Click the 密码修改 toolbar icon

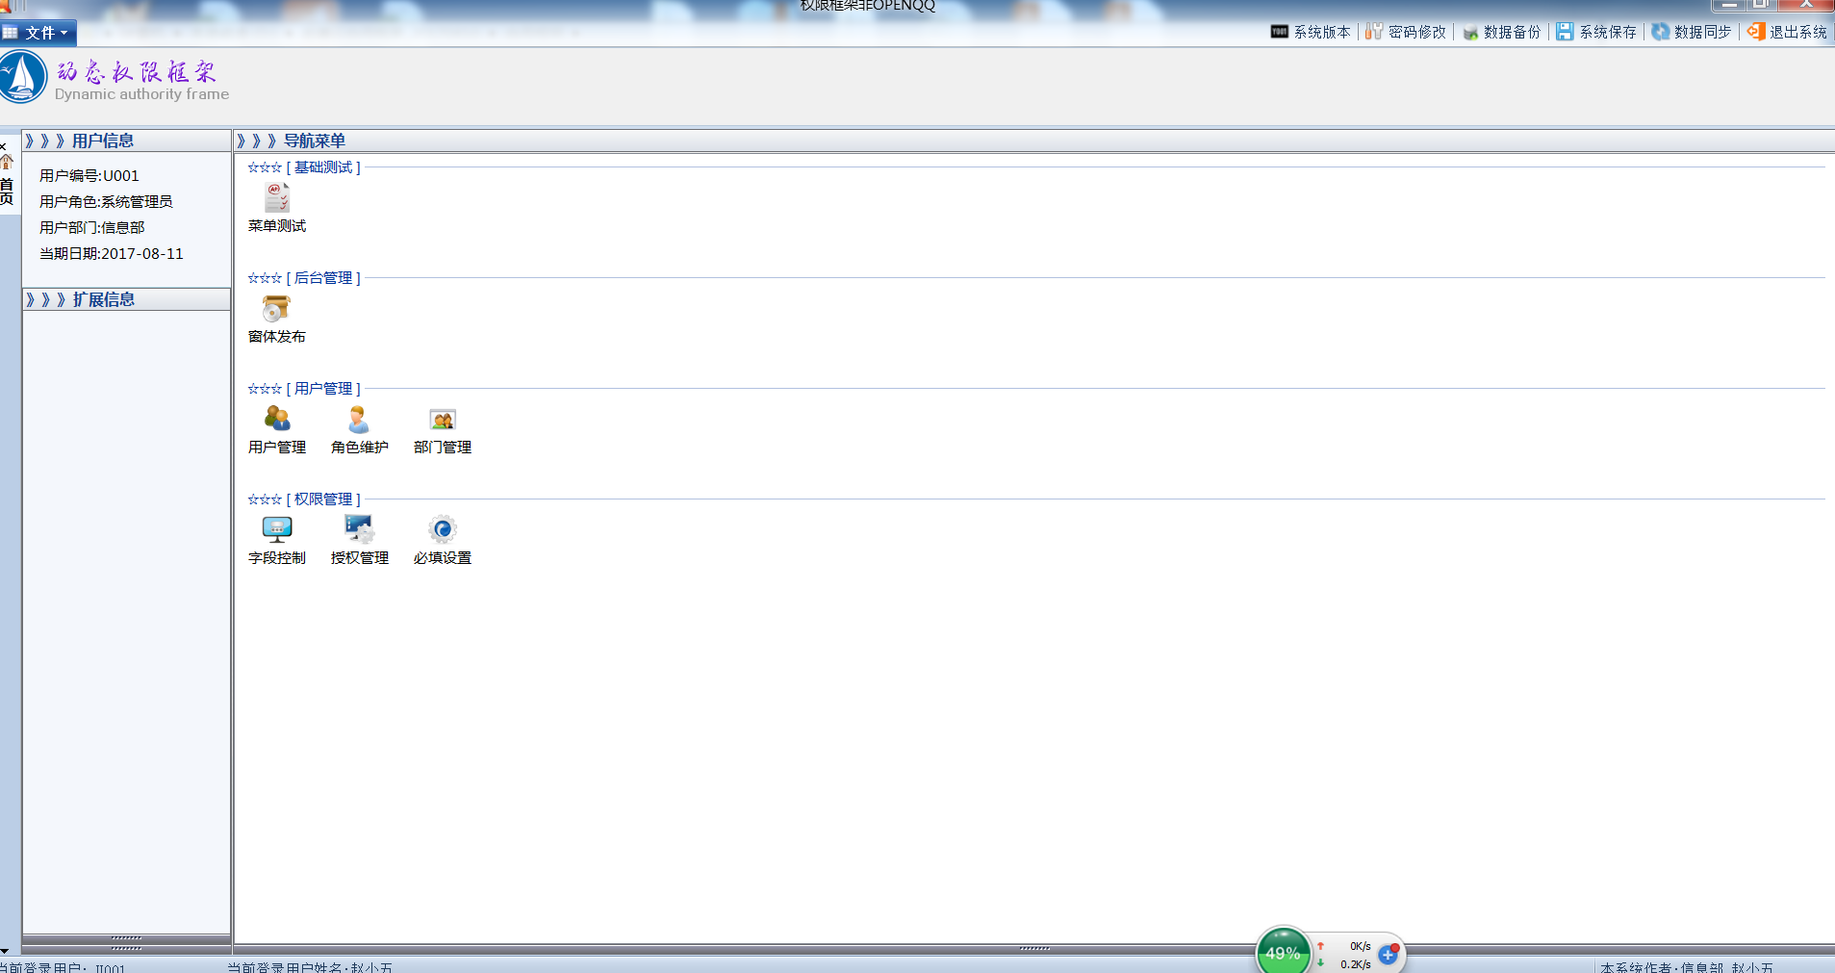(x=1373, y=32)
